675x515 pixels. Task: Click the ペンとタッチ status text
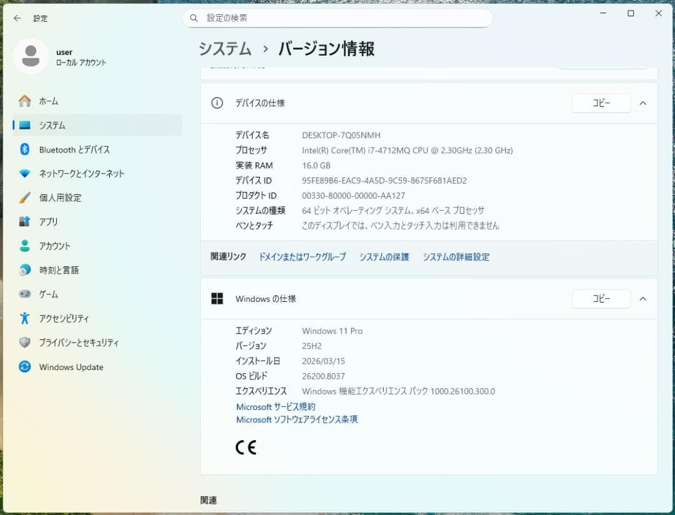[x=401, y=226]
